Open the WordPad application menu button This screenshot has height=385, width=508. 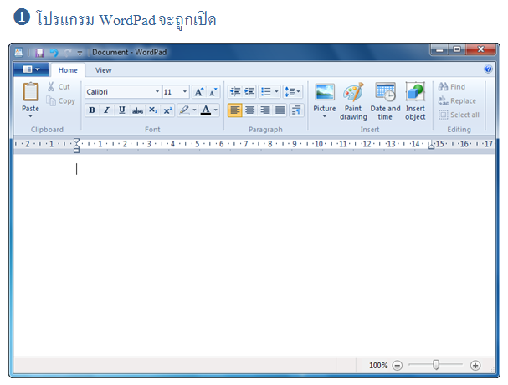click(x=32, y=69)
